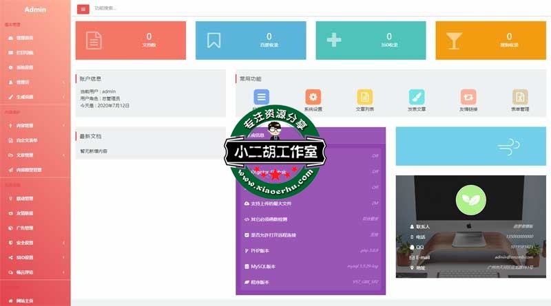Open 自定义表单 from the sidebar
The width and height of the screenshot is (551, 306).
pyautogui.click(x=26, y=140)
